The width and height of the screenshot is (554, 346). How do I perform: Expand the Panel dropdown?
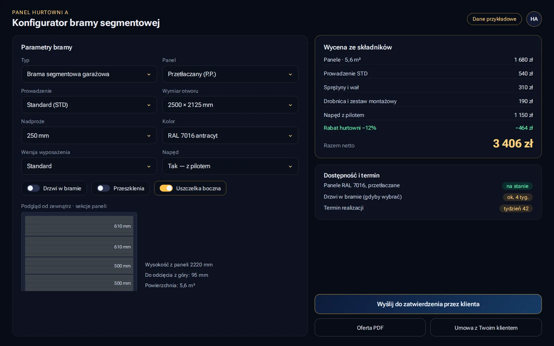pyautogui.click(x=230, y=74)
